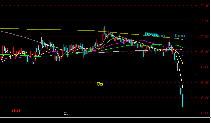The image size is (211, 123).
Task: Click the 116.80 price axis label
Action: (x=203, y=52)
